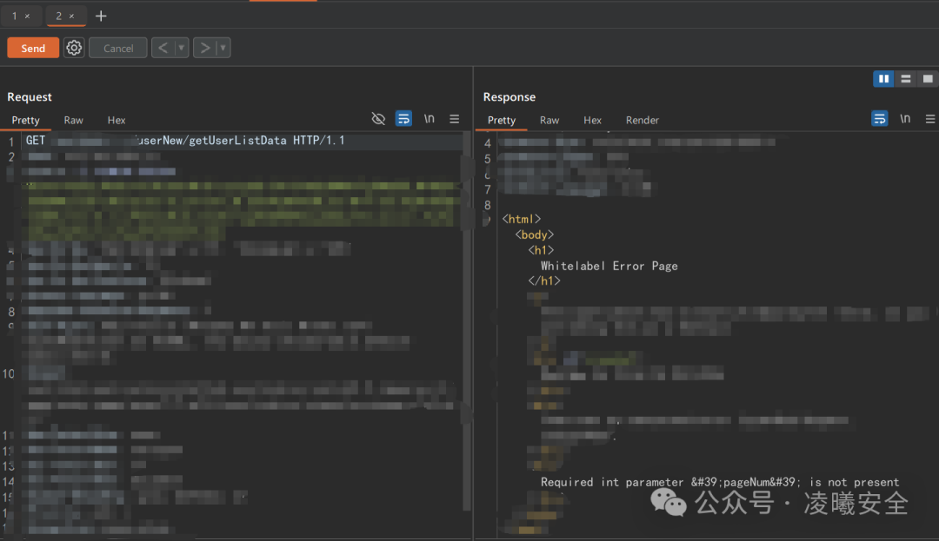Click the orange Send button
This screenshot has width=939, height=541.
[x=33, y=49]
